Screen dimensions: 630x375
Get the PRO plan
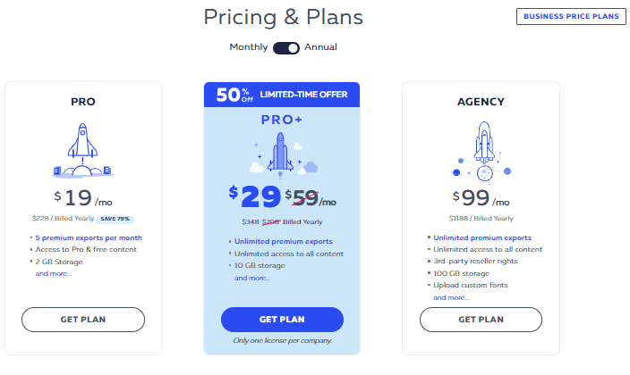(x=83, y=320)
